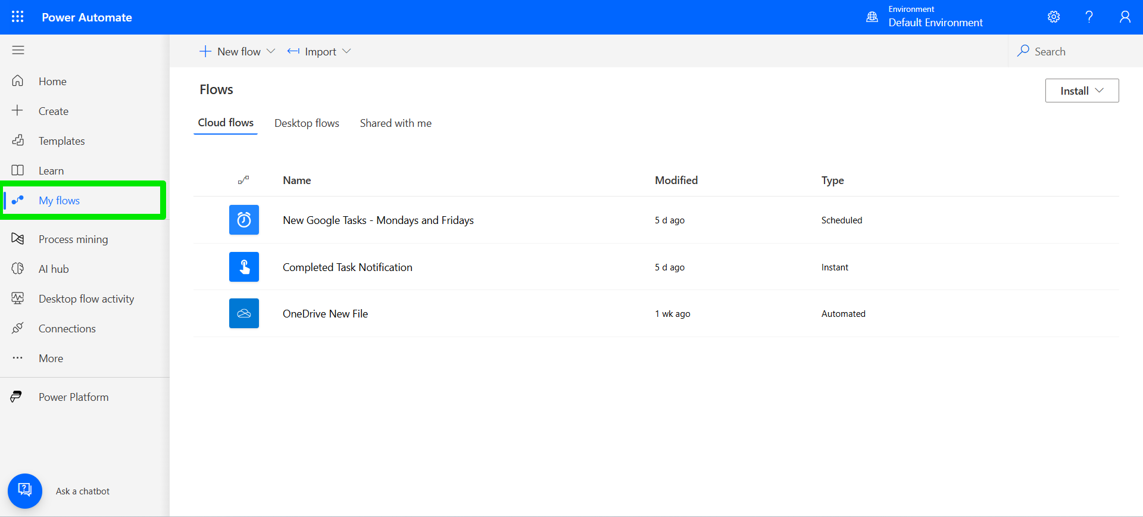Viewport: 1143px width, 517px height.
Task: Sort by the Modified column header
Action: (676, 180)
